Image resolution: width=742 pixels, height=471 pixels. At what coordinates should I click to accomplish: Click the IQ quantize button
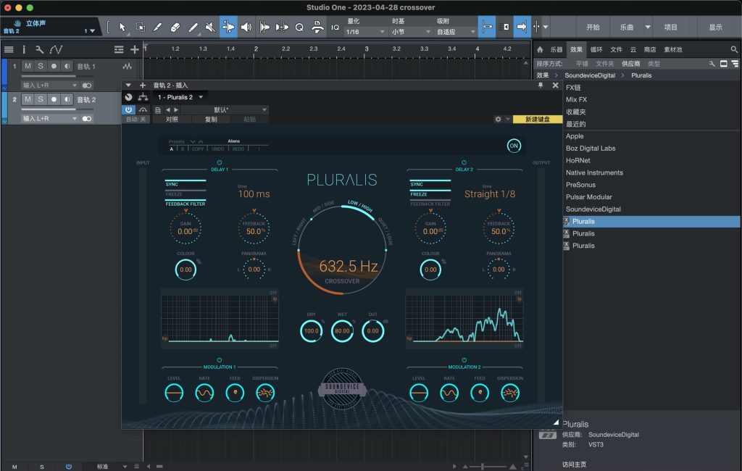[335, 28]
